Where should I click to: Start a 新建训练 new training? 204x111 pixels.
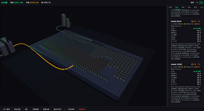[46, 109]
